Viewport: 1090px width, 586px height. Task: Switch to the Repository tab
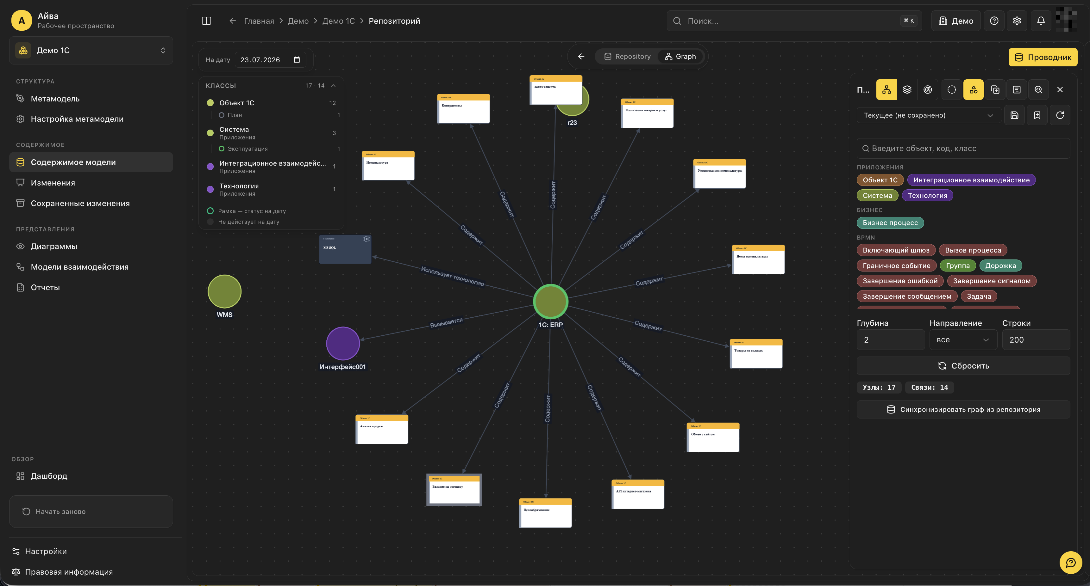coord(628,57)
